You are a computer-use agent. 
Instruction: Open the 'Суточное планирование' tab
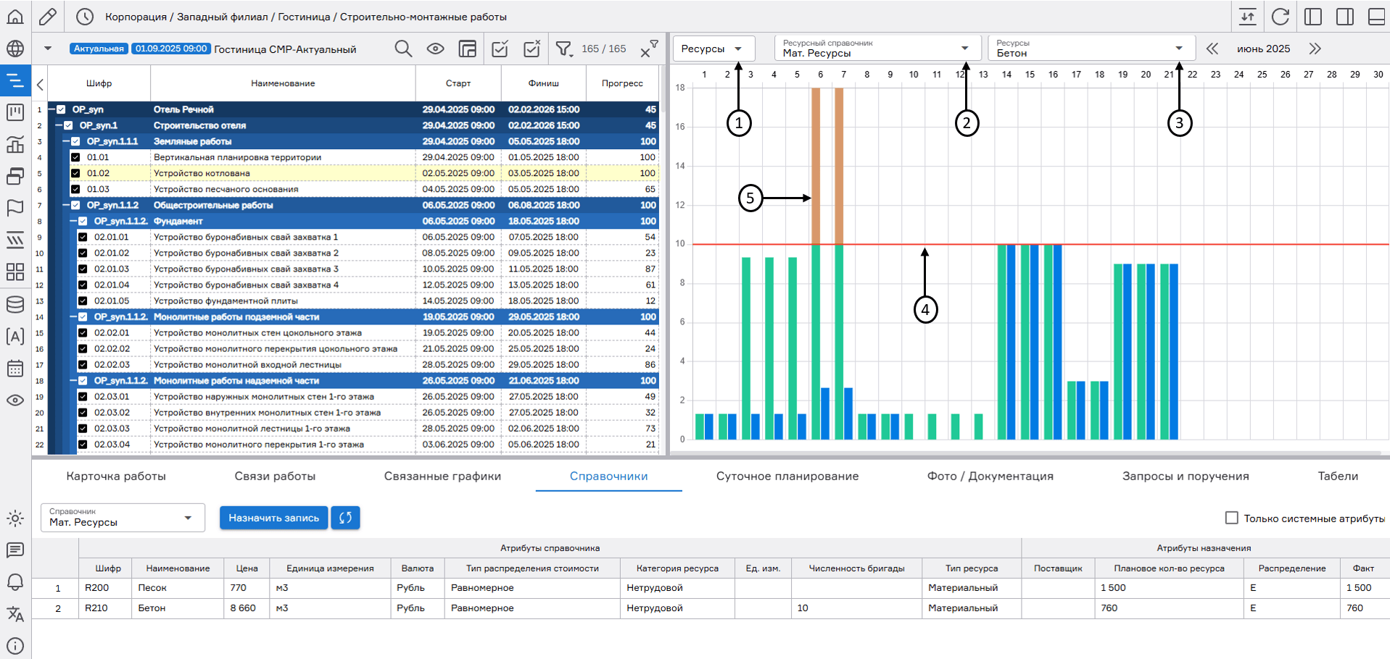pyautogui.click(x=787, y=476)
